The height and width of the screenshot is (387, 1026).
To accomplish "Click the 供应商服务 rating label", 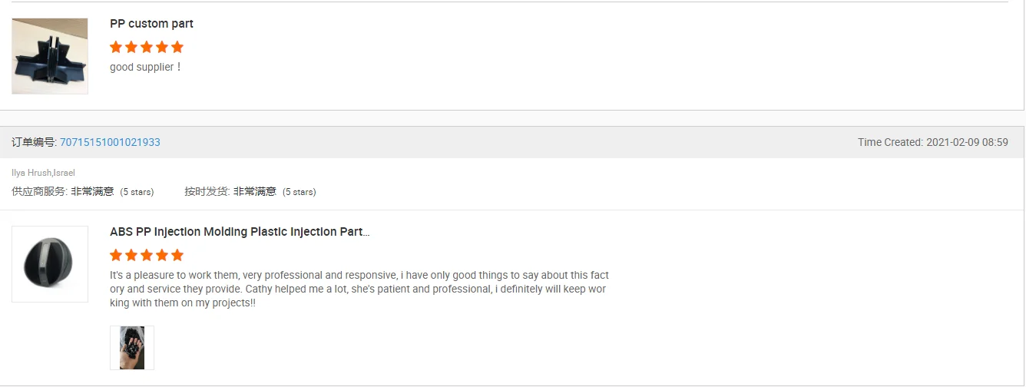I will pos(39,191).
